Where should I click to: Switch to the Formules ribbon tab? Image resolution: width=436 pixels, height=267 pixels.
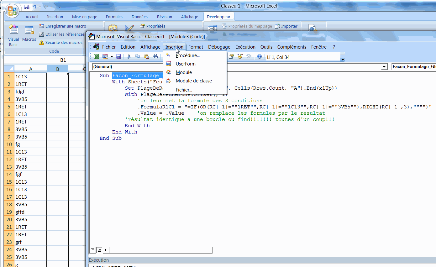[x=114, y=17]
